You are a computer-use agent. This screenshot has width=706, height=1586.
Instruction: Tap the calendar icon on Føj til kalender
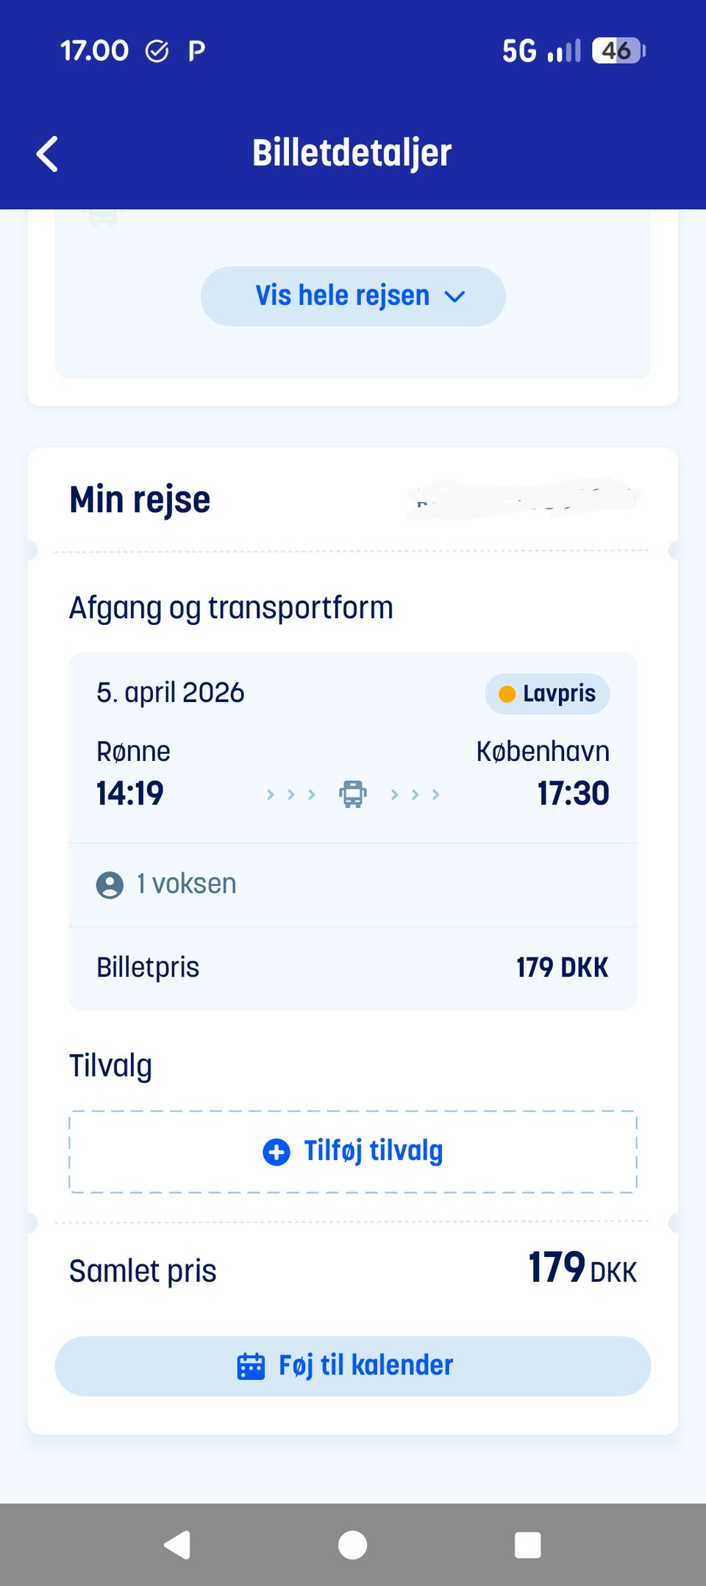[251, 1366]
